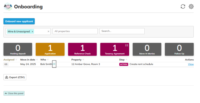
Task: Sort by the Who column icon
Action: 48,60
